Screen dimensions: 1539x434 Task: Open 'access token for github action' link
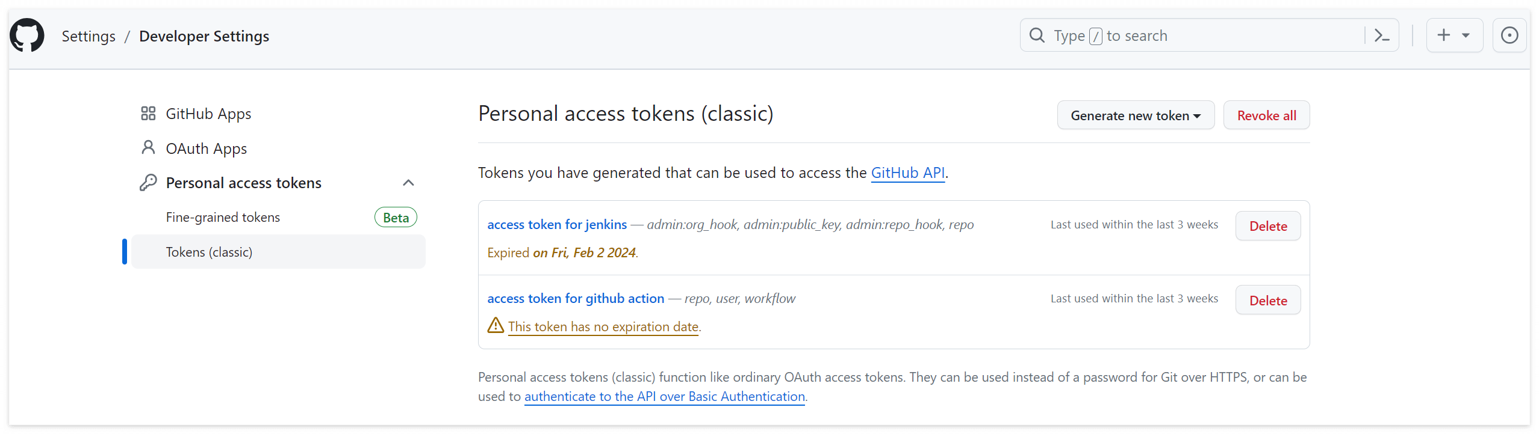[x=576, y=299]
